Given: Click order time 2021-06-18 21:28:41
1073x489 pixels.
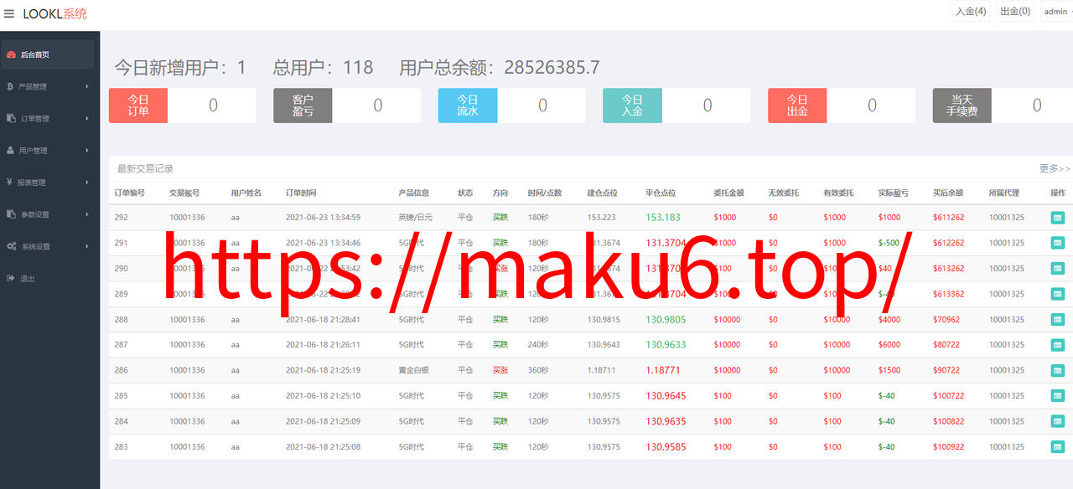Looking at the screenshot, I should [323, 320].
